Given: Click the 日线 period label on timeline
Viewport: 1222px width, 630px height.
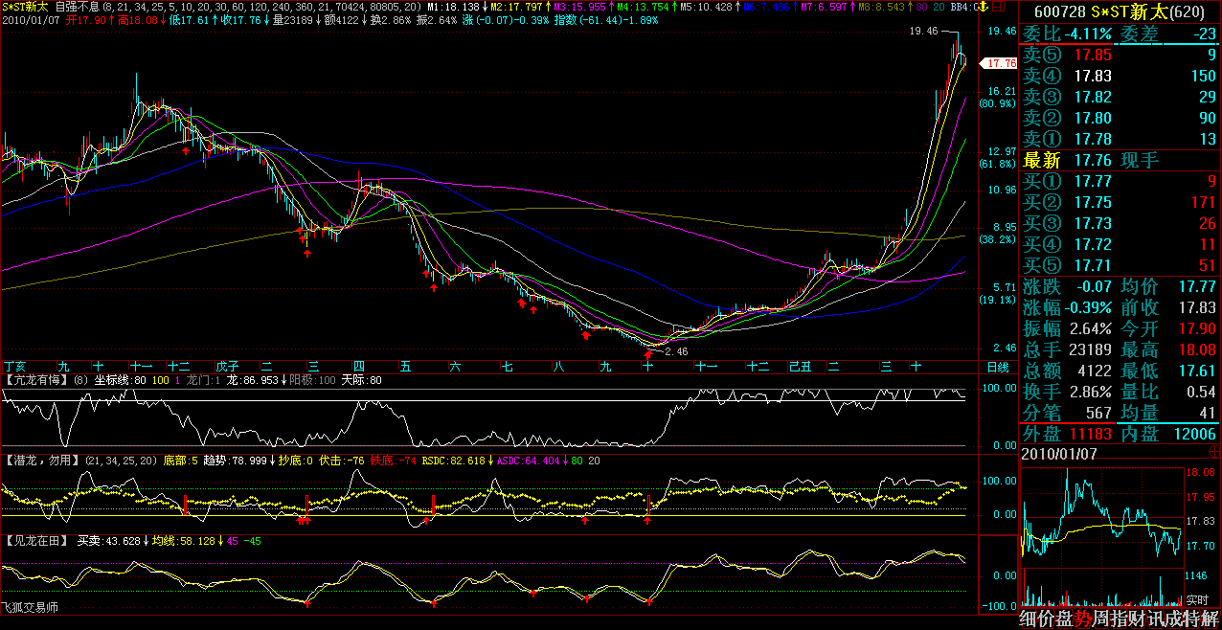Looking at the screenshot, I should (998, 367).
